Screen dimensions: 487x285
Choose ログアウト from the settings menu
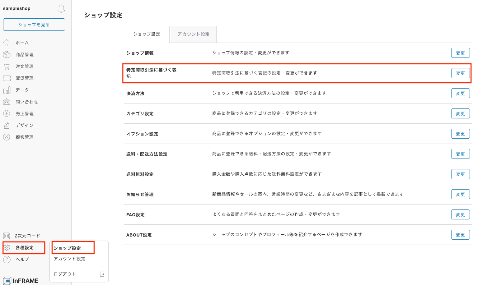pyautogui.click(x=64, y=274)
